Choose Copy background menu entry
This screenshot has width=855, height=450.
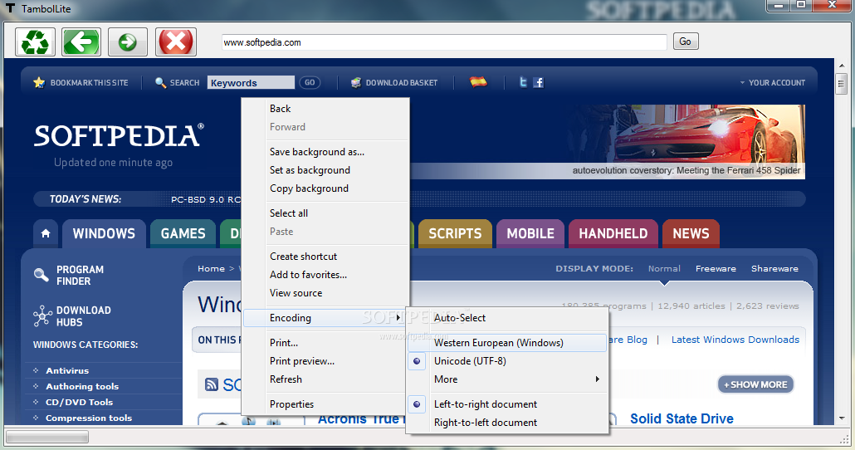(x=325, y=188)
